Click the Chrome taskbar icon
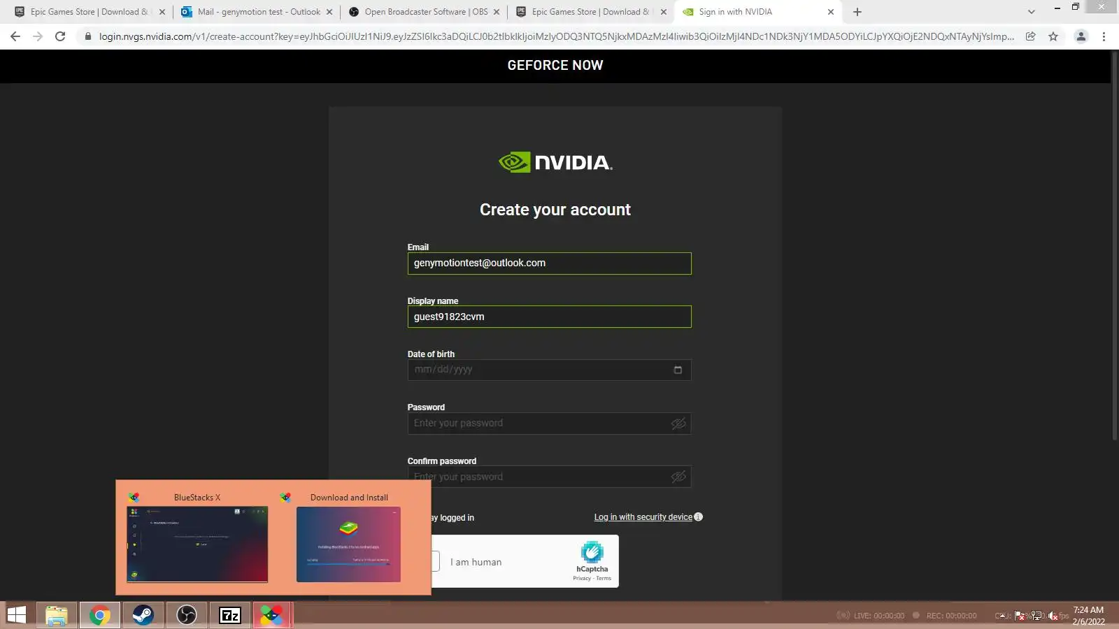This screenshot has width=1119, height=629. pos(99,615)
